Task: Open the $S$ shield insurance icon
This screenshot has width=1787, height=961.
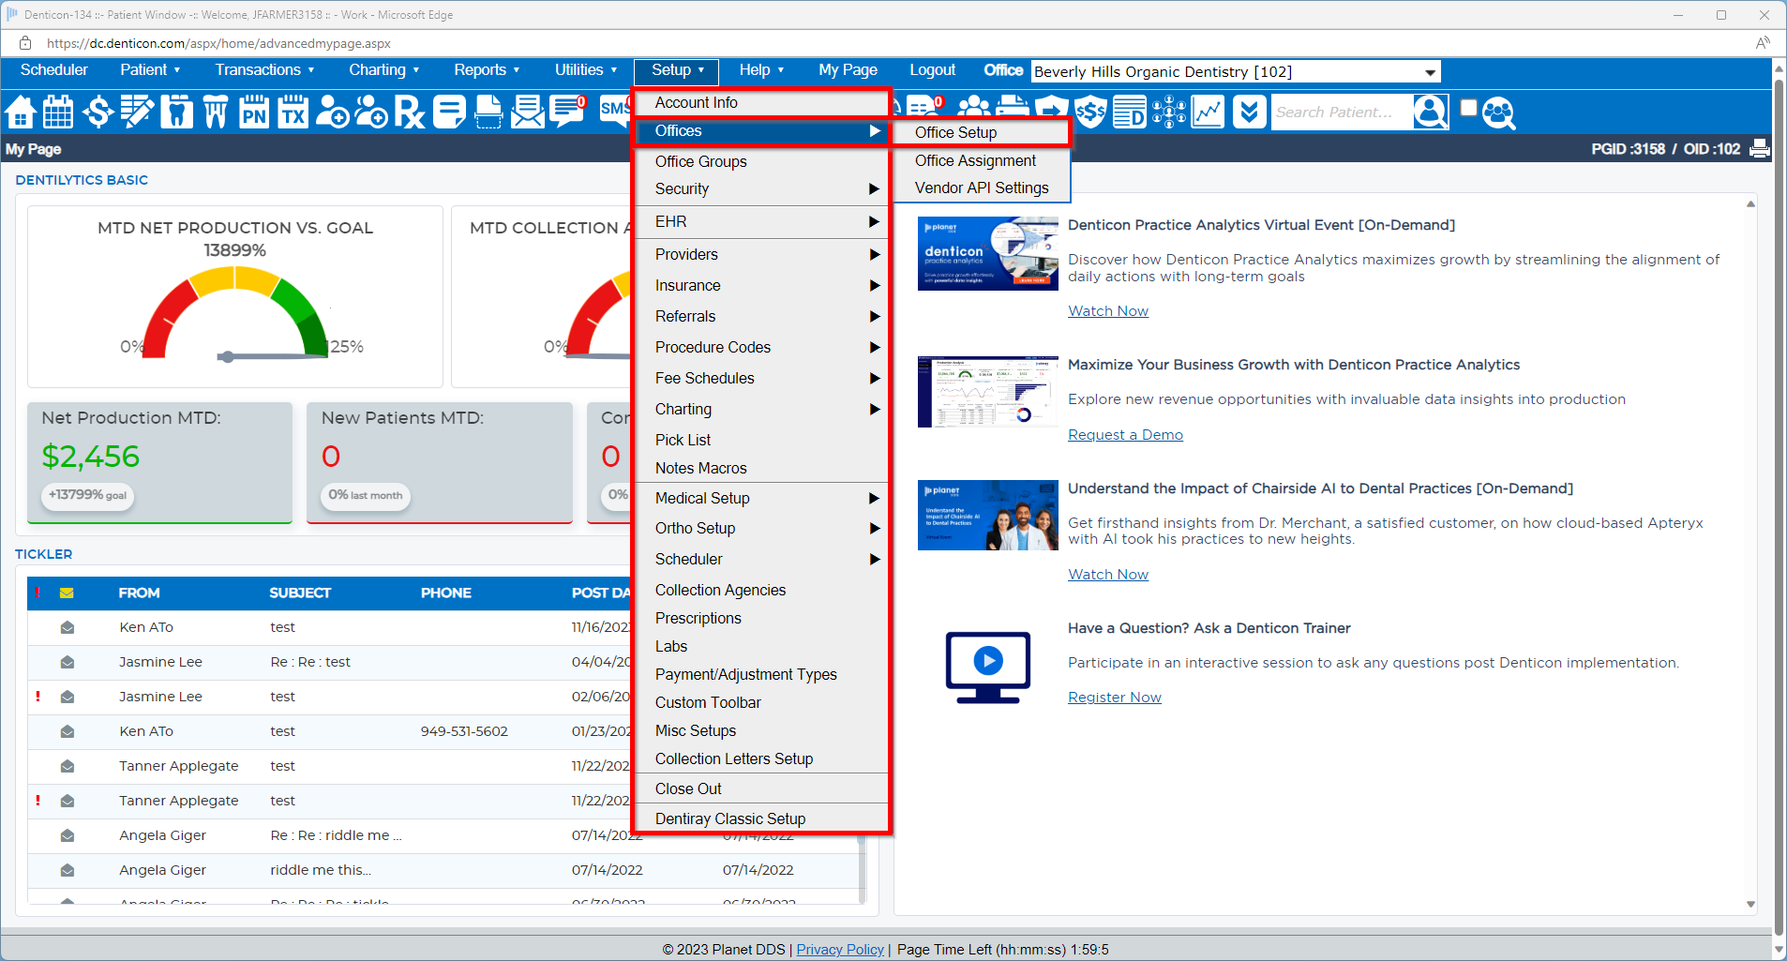Action: coord(1090,113)
